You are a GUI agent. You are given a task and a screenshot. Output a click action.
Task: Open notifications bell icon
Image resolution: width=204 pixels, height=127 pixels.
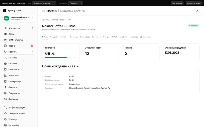197,11
